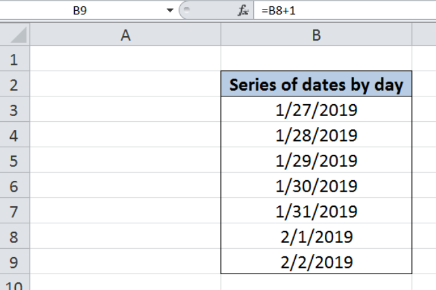Open the Name Box dropdown arrow
Viewport: 436px width, 290px height.
(169, 11)
